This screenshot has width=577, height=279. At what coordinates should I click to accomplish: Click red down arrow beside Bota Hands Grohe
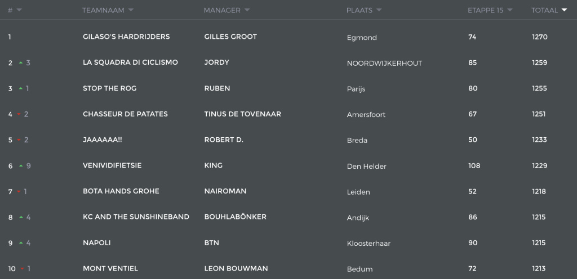(x=19, y=192)
